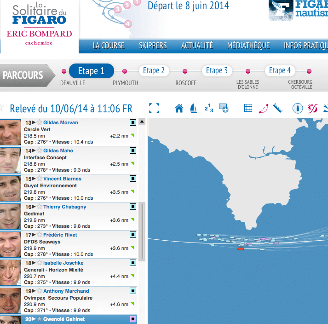Click the circular boat compass icon
Viewport: 328px width, 324px height.
tap(298, 109)
